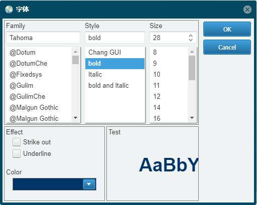The image size is (257, 205).
Task: Click Family list scroll-down arrow
Action: [x=75, y=118]
